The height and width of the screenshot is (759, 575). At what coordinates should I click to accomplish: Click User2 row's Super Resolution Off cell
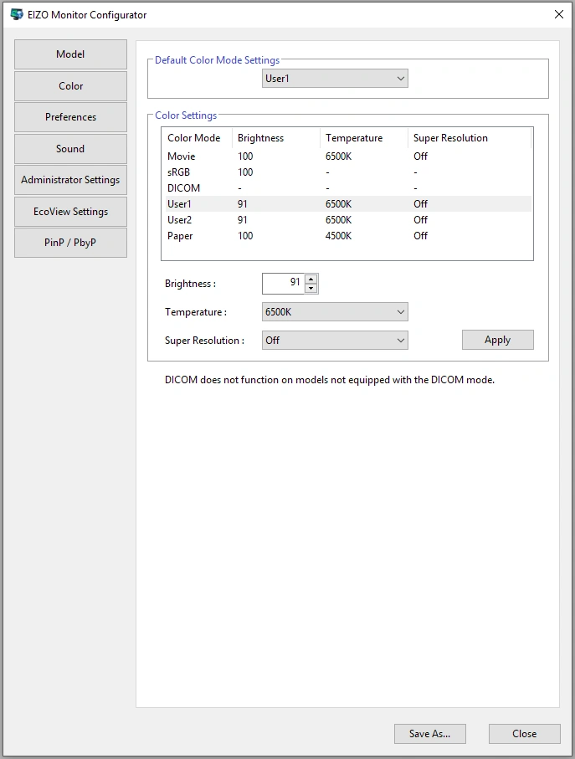pos(420,220)
